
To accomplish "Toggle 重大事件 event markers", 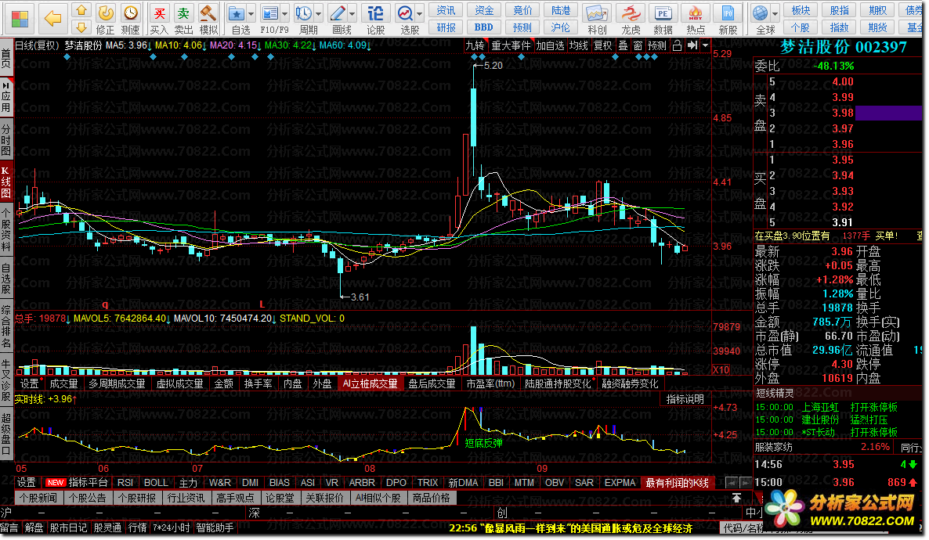I will [x=511, y=45].
